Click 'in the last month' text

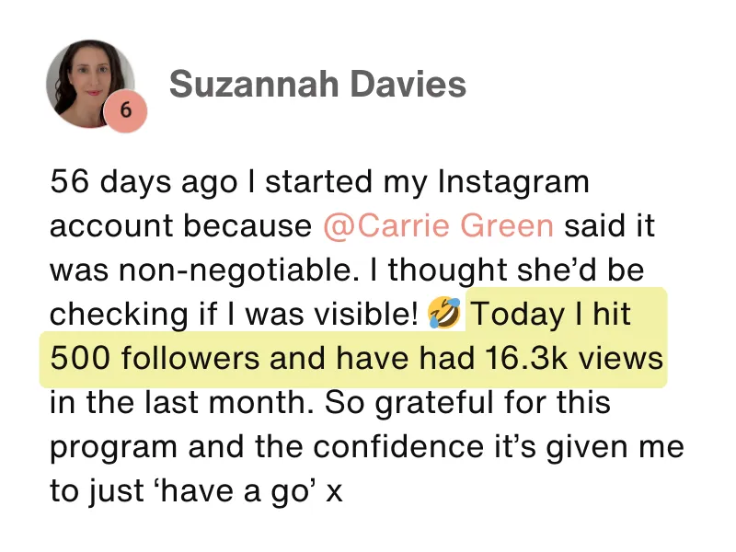click(x=181, y=402)
